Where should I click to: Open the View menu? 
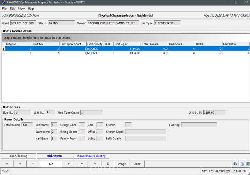coord(21,9)
